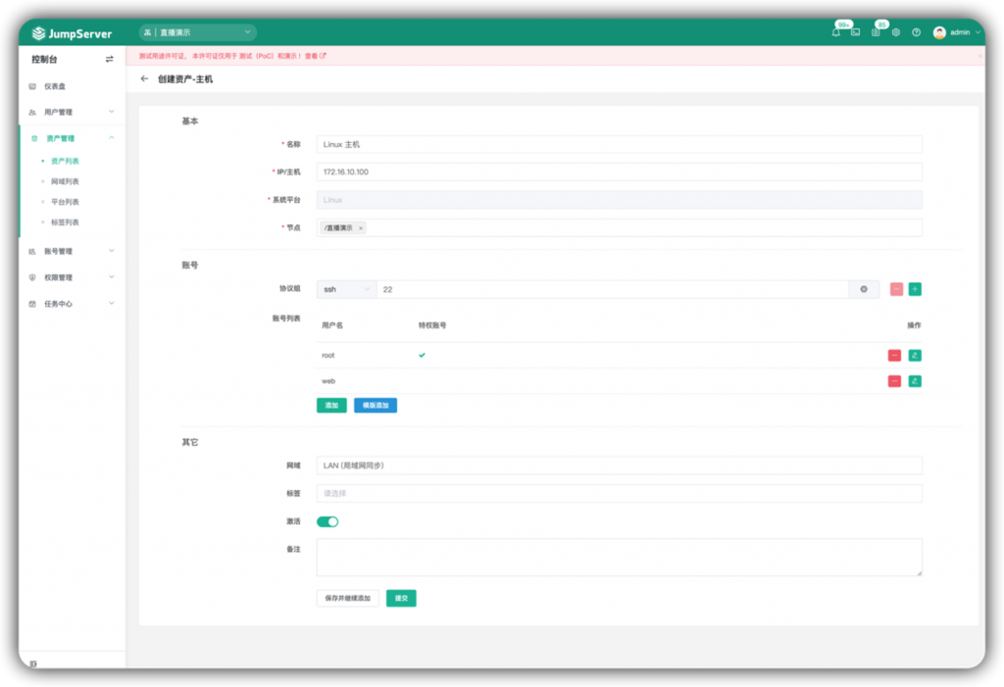Toggle the 激活 switch off
The height and width of the screenshot is (687, 1004).
coord(327,521)
